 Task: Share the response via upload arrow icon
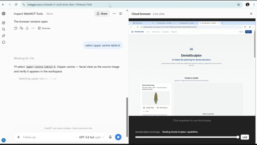coord(27,28)
